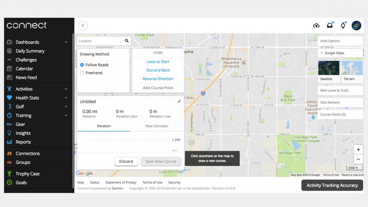Collapse panel with Hide Options
The image size is (368, 207).
[340, 41]
